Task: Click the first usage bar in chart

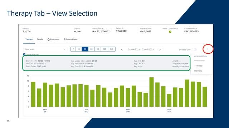Action: (33, 94)
